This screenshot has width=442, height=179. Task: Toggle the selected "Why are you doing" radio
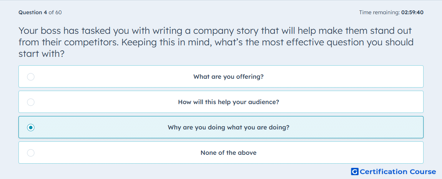31,128
